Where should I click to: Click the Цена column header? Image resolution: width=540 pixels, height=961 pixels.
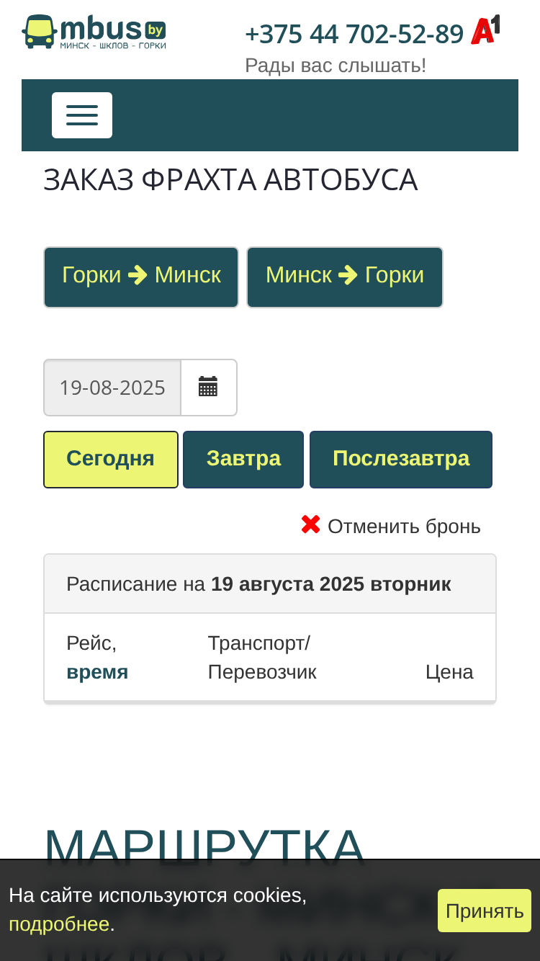(x=449, y=672)
